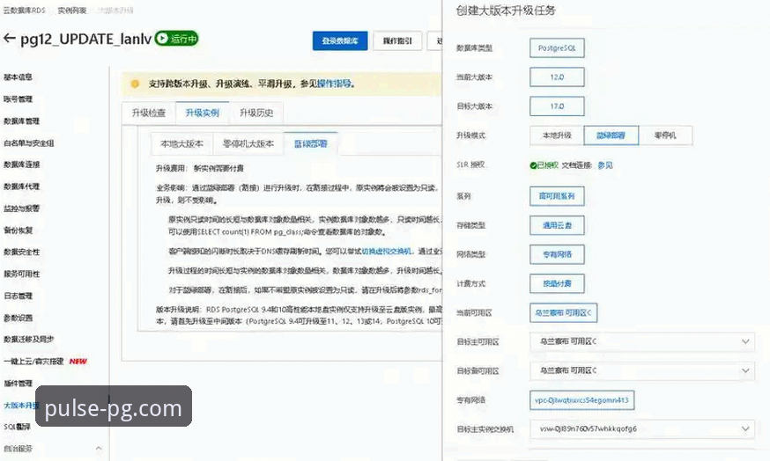Click the 云数据库RDS breadcrumb
Image resolution: width=770 pixels, height=461 pixels.
pos(24,11)
